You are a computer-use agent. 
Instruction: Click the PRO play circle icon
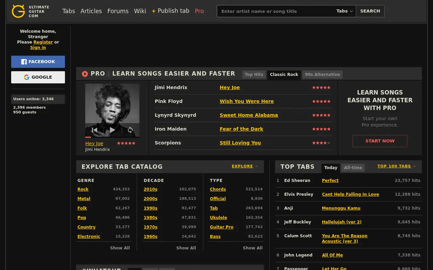(x=85, y=74)
